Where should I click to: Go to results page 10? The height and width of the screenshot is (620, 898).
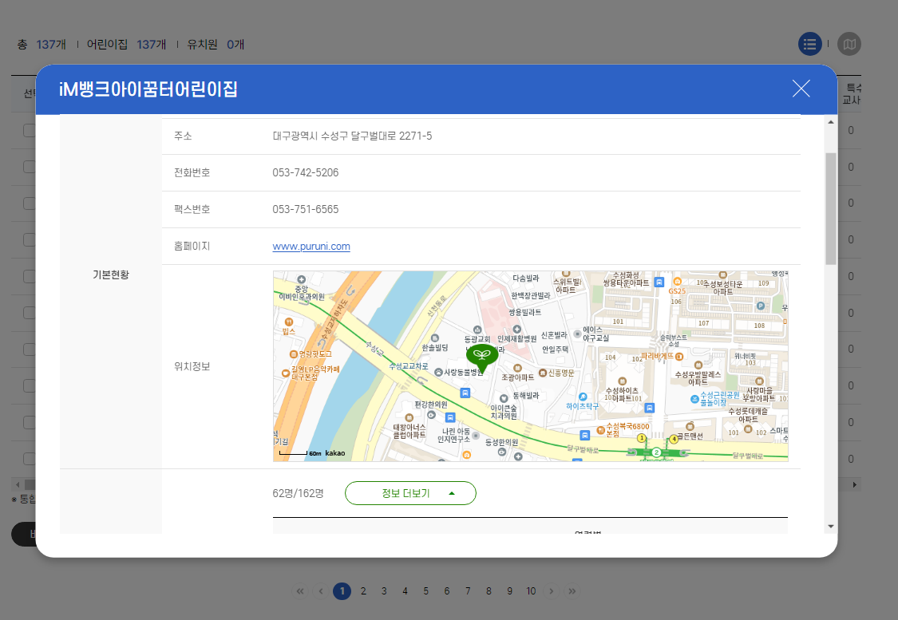click(x=531, y=590)
